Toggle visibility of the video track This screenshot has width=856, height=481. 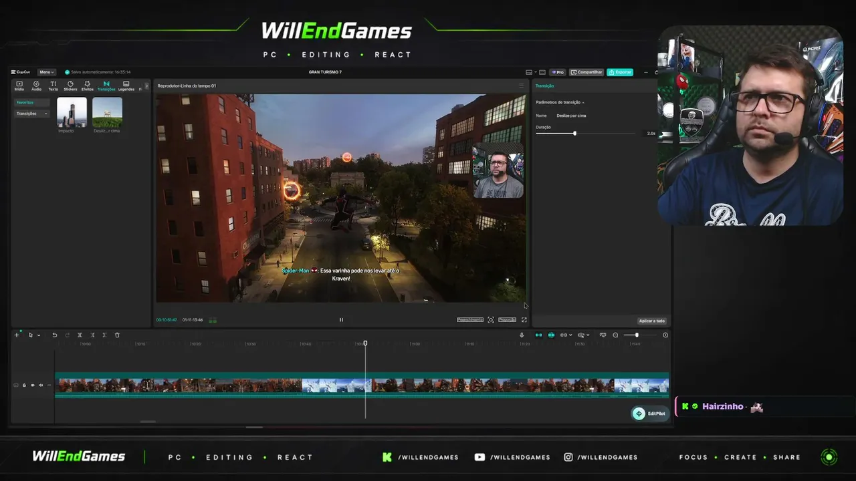pos(32,385)
